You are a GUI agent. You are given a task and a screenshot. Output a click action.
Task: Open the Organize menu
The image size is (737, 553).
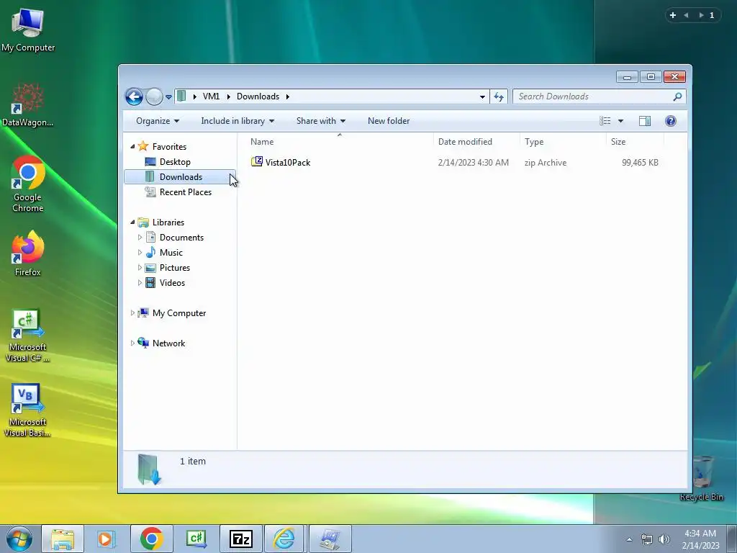pos(158,121)
